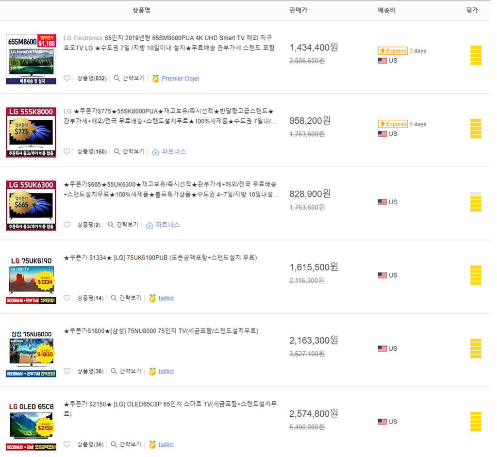
Task: Click magnifier icon in 75UK6190PUB row
Action: click(x=114, y=298)
